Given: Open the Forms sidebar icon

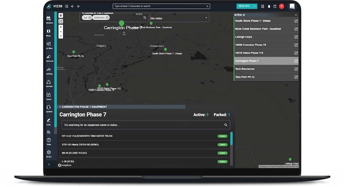Looking at the screenshot, I should point(49,95).
